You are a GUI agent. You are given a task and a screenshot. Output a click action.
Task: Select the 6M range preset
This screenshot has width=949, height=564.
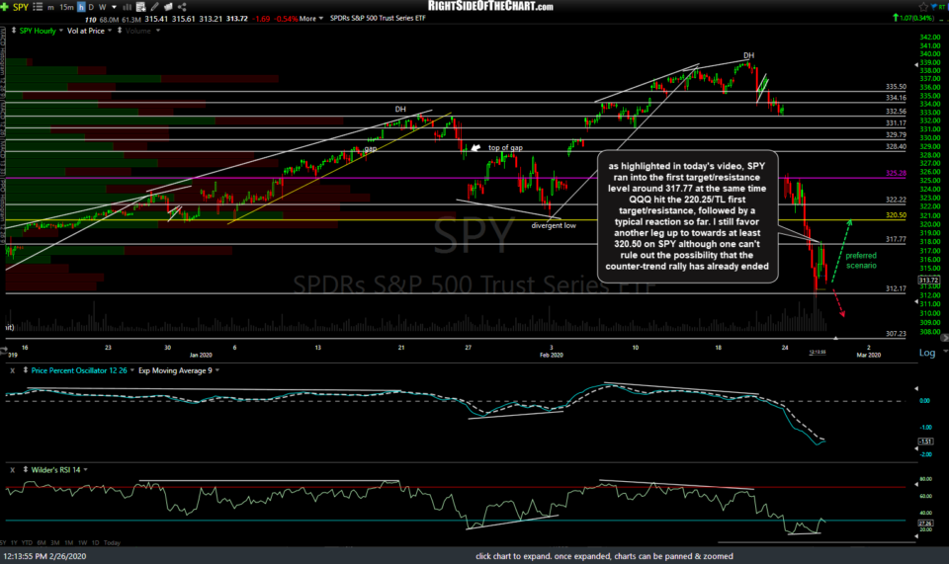[x=42, y=542]
